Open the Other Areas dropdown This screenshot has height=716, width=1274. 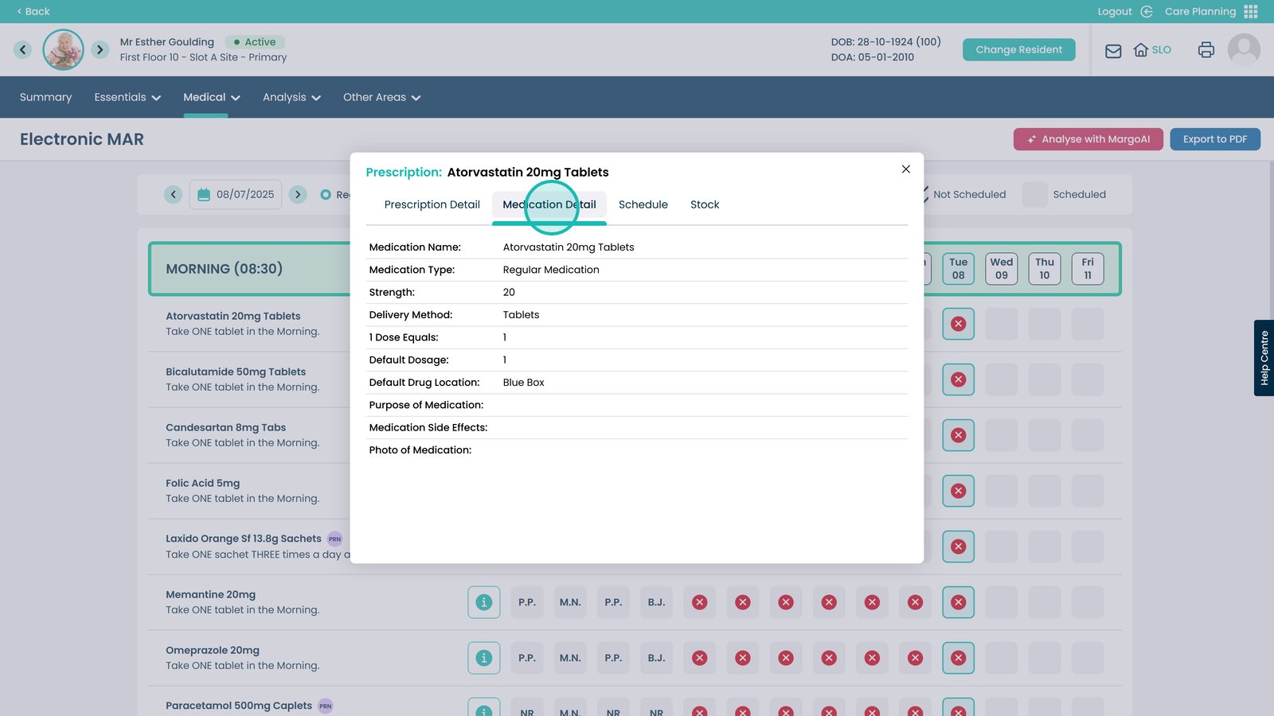click(381, 97)
